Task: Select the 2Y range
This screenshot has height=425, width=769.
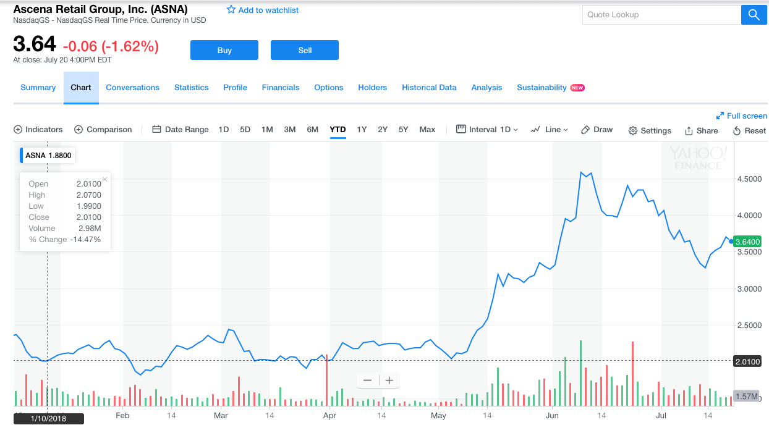Action: tap(383, 130)
